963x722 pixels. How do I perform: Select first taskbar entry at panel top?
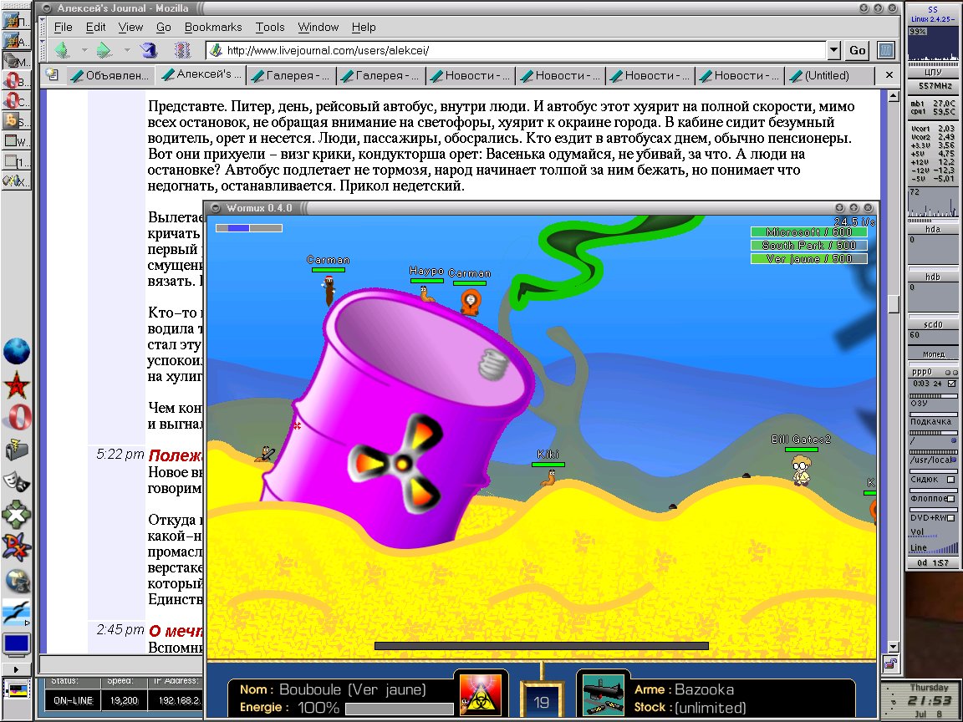click(x=17, y=22)
